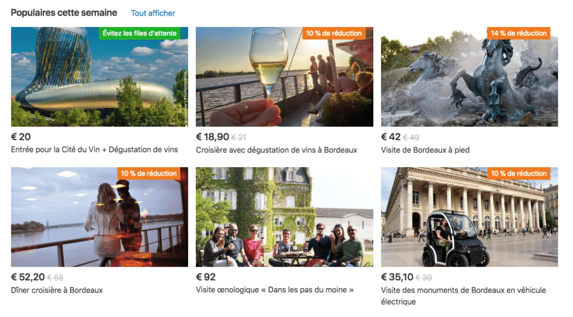Select the couple on dinner cruise photo
The width and height of the screenshot is (573, 317).
click(x=100, y=217)
